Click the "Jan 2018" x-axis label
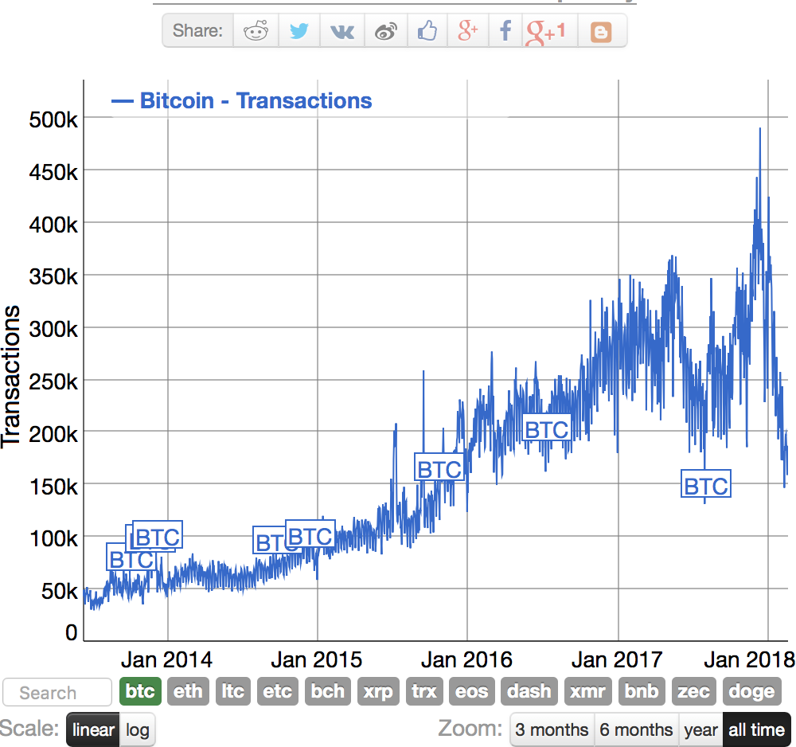796x747 pixels. point(750,659)
